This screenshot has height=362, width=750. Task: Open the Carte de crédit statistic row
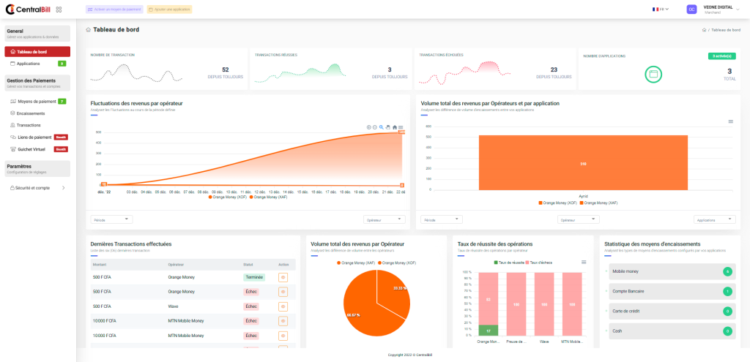[x=672, y=312]
